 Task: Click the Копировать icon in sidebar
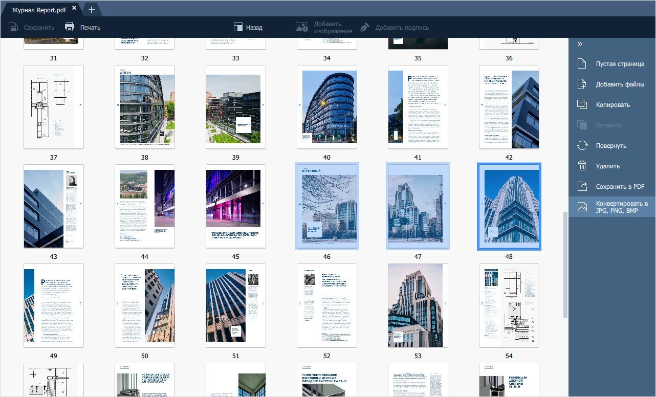click(582, 105)
